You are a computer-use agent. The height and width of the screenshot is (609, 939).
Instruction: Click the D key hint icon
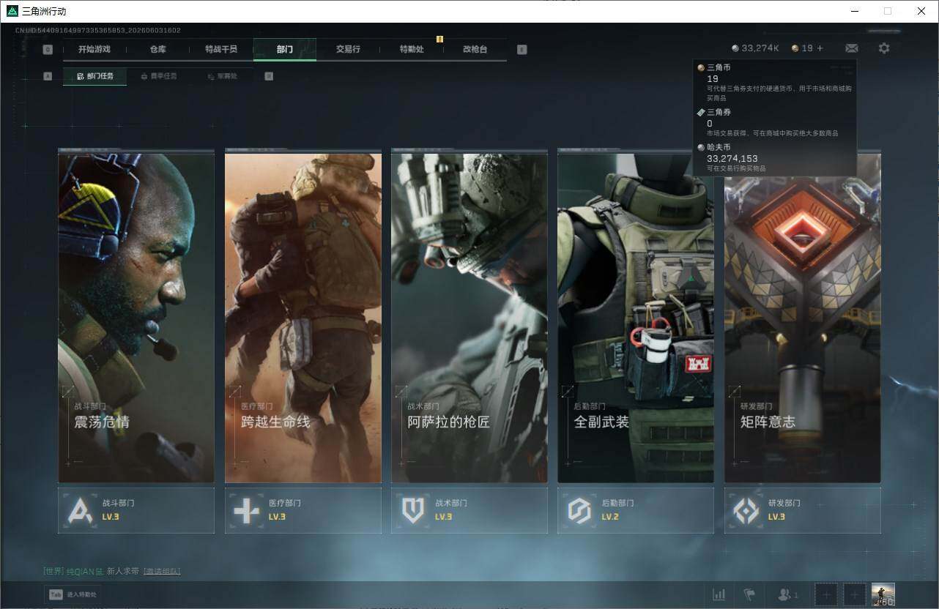point(269,76)
